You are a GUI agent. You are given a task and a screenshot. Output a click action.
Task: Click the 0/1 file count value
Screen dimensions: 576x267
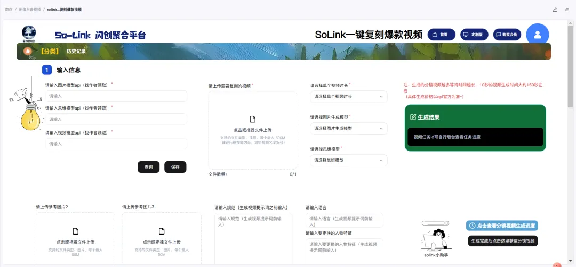tap(293, 174)
